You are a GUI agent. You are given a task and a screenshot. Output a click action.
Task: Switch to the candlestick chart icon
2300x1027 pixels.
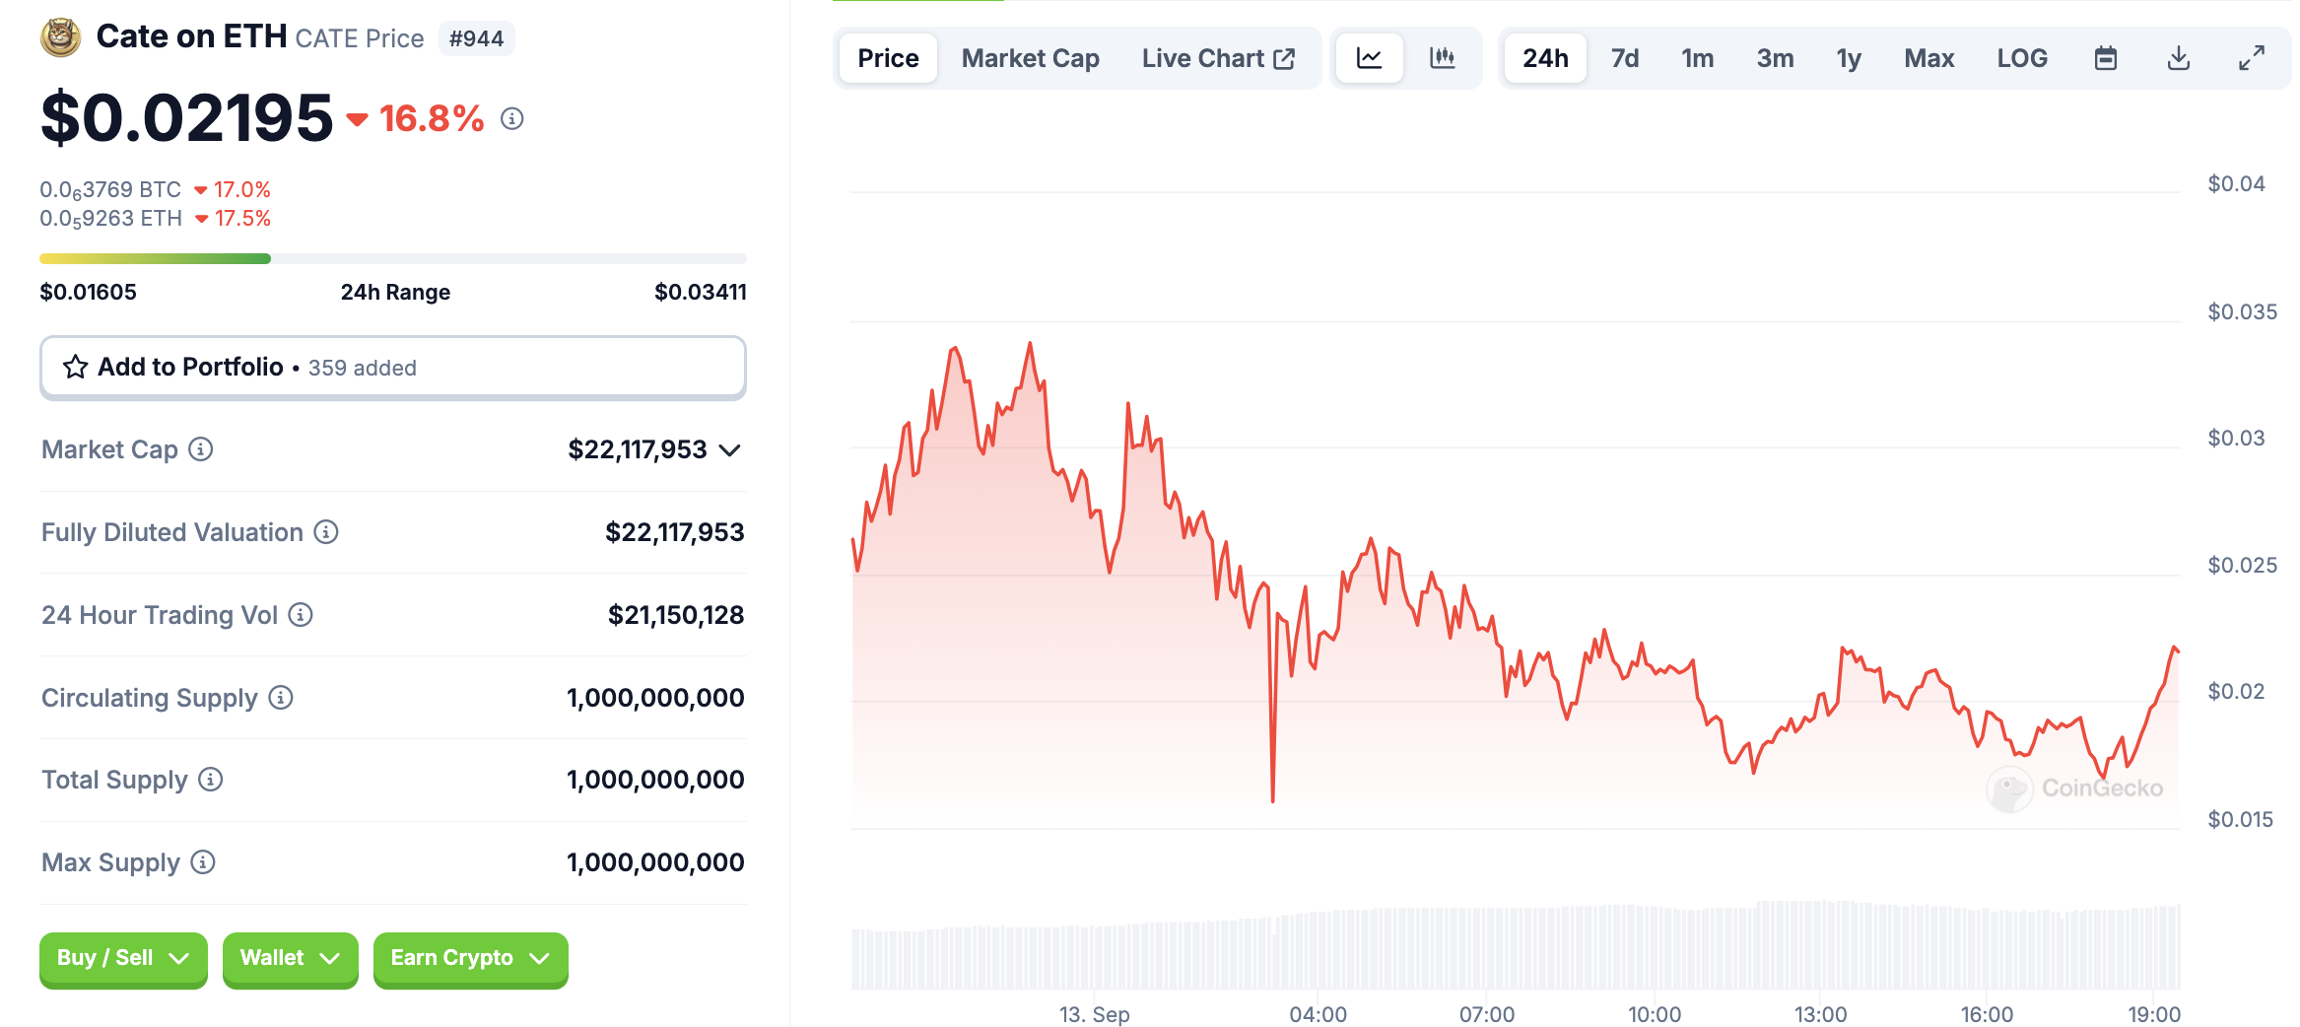1442,58
